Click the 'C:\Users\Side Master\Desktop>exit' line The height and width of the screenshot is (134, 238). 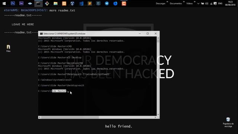[x=61, y=85]
